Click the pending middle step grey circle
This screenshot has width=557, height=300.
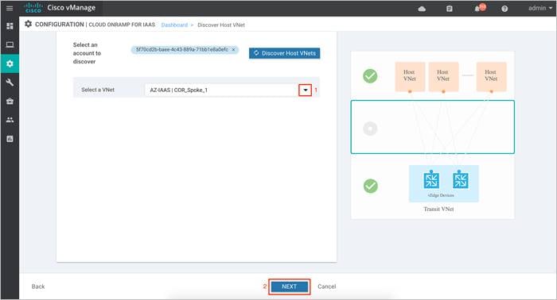pyautogui.click(x=370, y=129)
